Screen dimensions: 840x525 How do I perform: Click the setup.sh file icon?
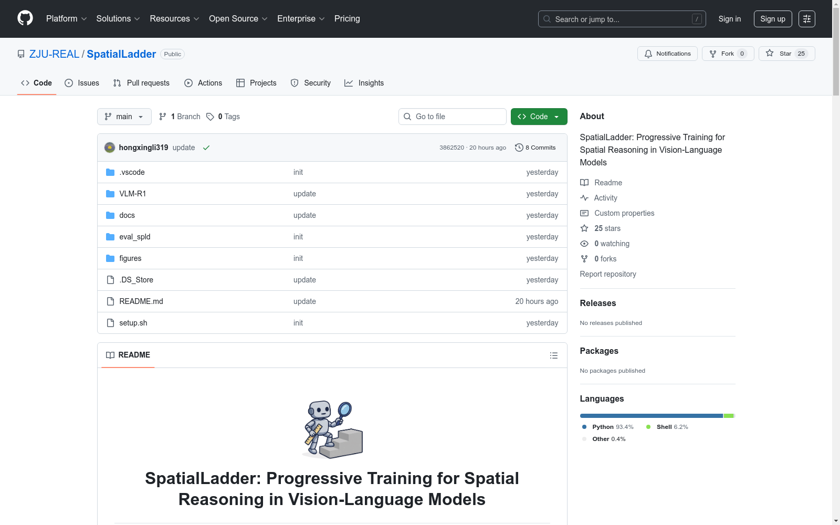coord(110,323)
